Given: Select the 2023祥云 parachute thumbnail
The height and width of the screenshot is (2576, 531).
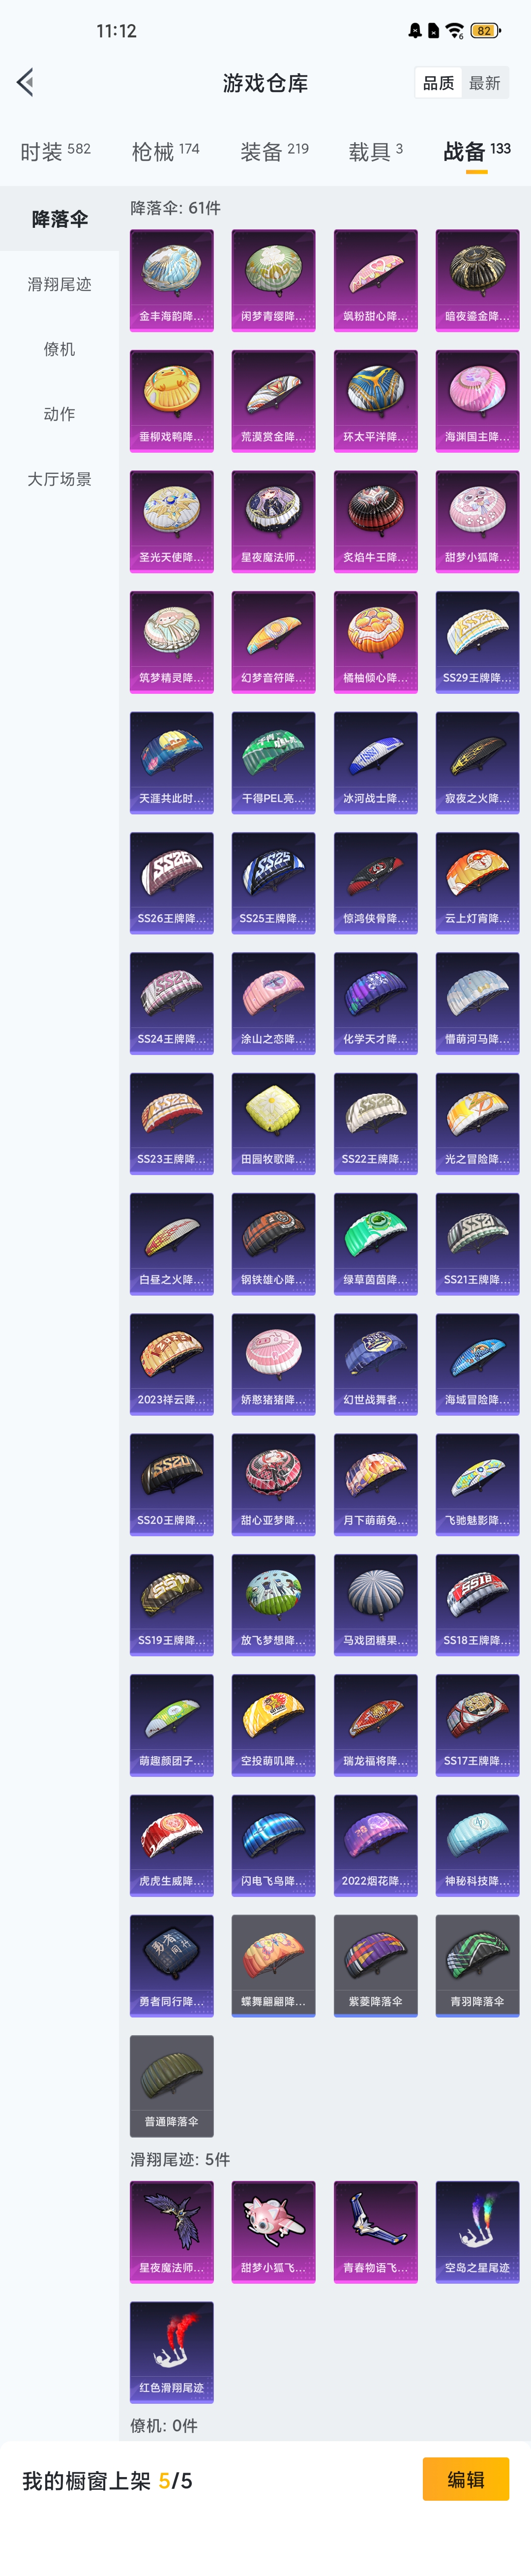Looking at the screenshot, I should (172, 1364).
